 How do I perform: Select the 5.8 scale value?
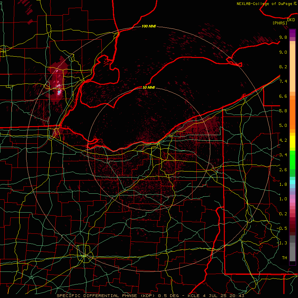point(283,111)
